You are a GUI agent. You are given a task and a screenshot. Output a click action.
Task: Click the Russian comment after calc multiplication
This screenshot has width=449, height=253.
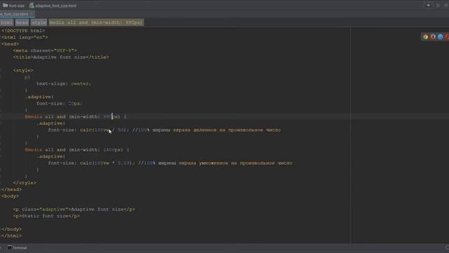(x=215, y=163)
